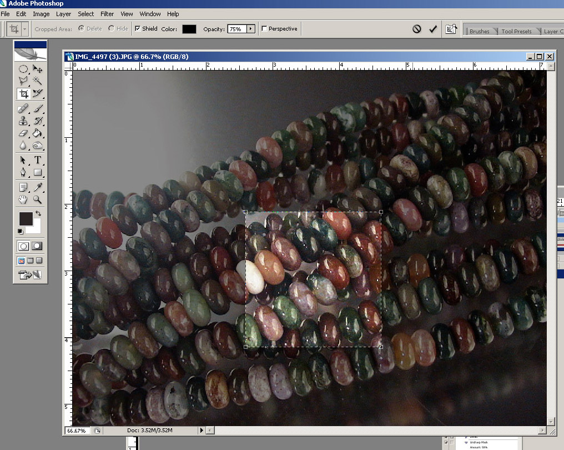Switch to the Brushes palette tab
The width and height of the screenshot is (564, 450).
pos(479,31)
